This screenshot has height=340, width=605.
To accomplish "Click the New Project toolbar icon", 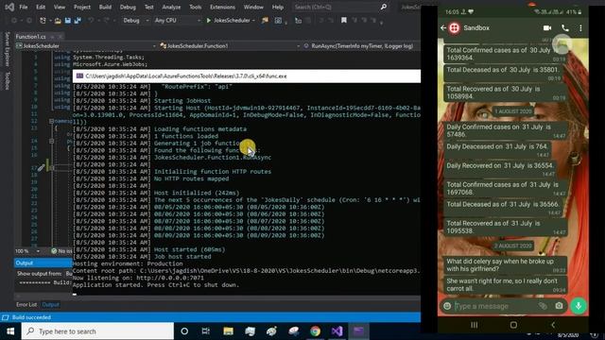I will (x=43, y=21).
